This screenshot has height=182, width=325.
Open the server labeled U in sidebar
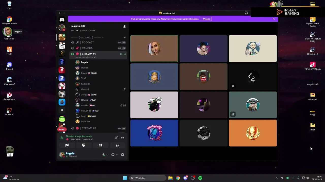pyautogui.click(x=62, y=110)
